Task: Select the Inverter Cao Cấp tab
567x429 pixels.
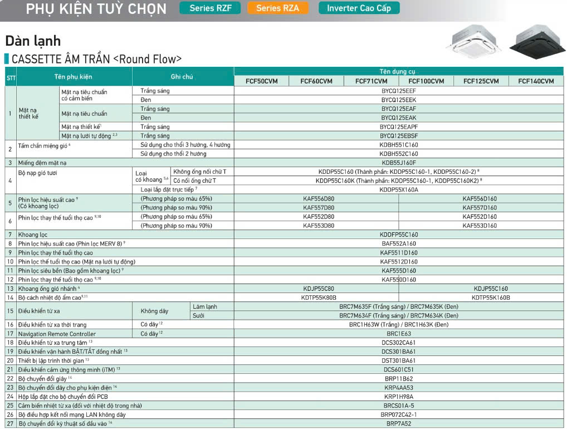Action: [359, 8]
